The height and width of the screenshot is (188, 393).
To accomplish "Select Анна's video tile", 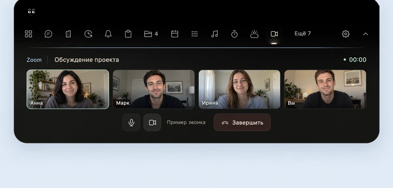I will tap(68, 89).
